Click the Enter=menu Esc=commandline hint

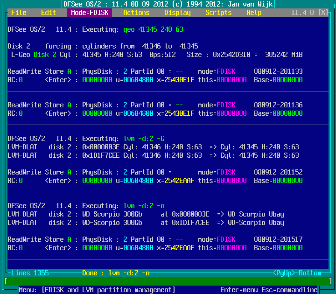point(269,290)
